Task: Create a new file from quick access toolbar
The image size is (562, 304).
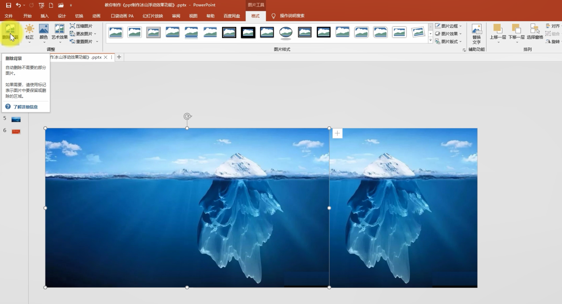Action: pyautogui.click(x=51, y=5)
